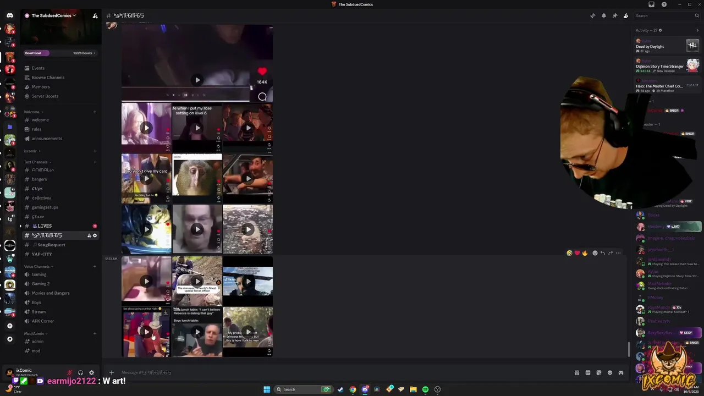Focus the message input field
The height and width of the screenshot is (396, 704).
pos(344,372)
